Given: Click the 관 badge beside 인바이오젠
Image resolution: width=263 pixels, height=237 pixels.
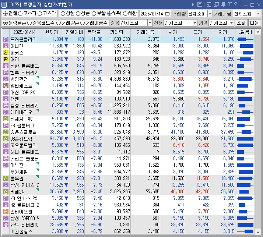Looking at the screenshot, I should (6, 212).
